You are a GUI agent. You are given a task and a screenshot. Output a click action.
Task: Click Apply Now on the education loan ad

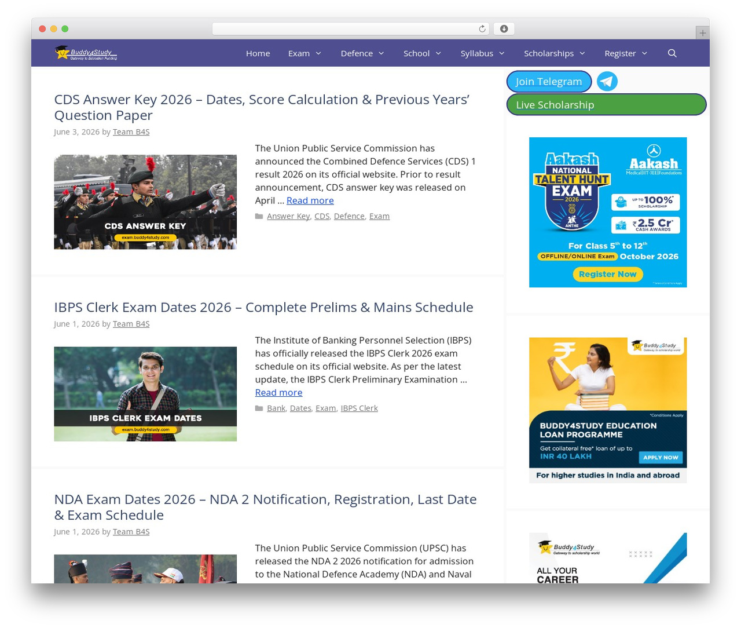[661, 457]
